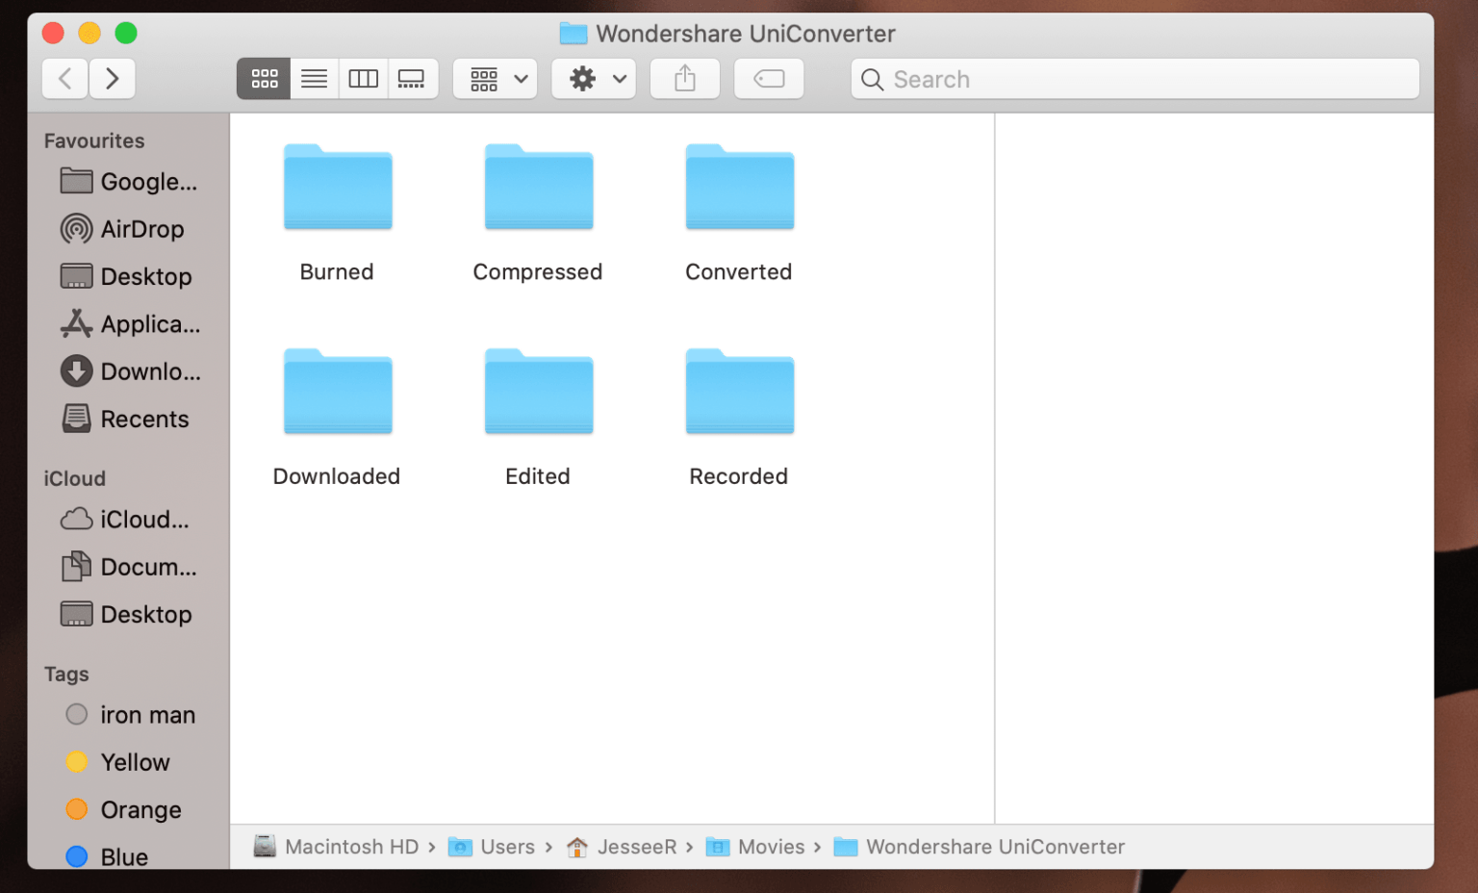This screenshot has height=893, width=1478.
Task: Select the Downloaded folder
Action: pos(338,393)
